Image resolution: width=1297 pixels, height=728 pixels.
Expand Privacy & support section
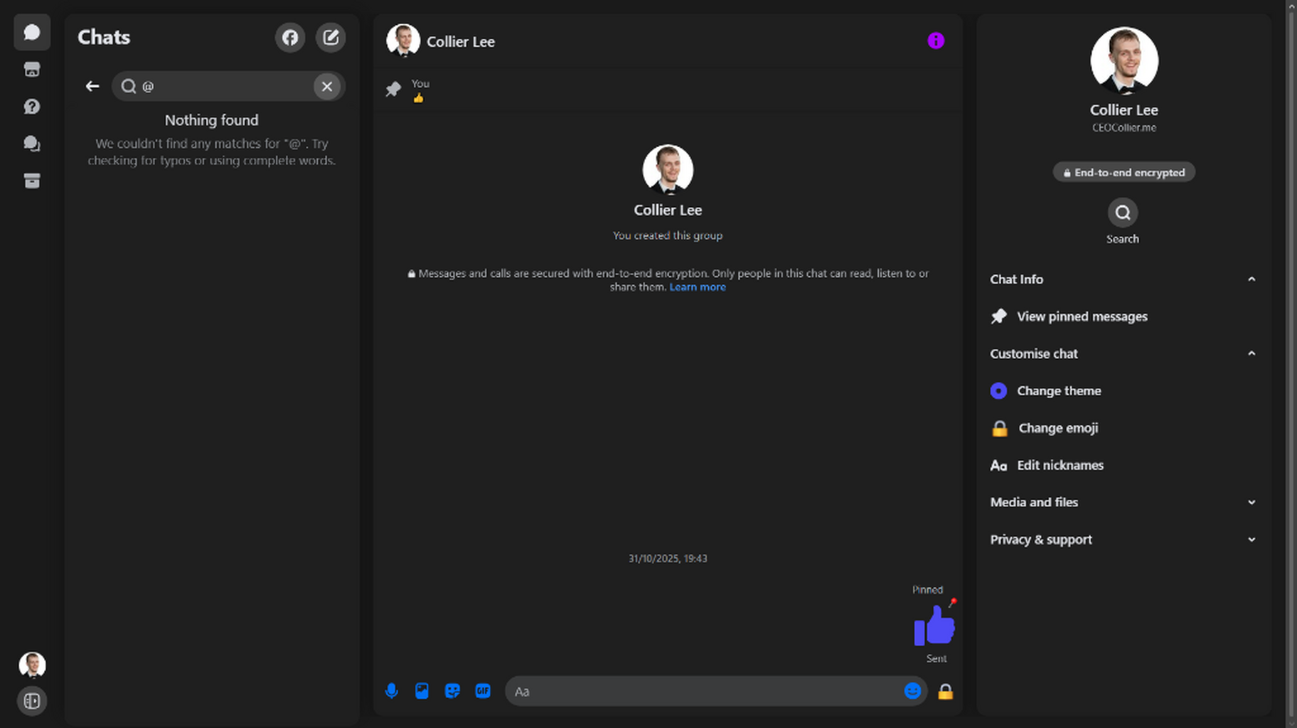1123,540
